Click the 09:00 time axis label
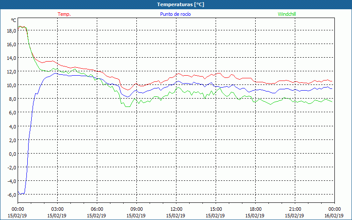The height and width of the screenshot is (220, 352). tap(136, 209)
